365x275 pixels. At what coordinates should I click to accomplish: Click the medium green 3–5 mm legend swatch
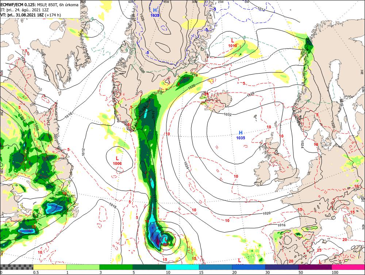click(x=116, y=267)
